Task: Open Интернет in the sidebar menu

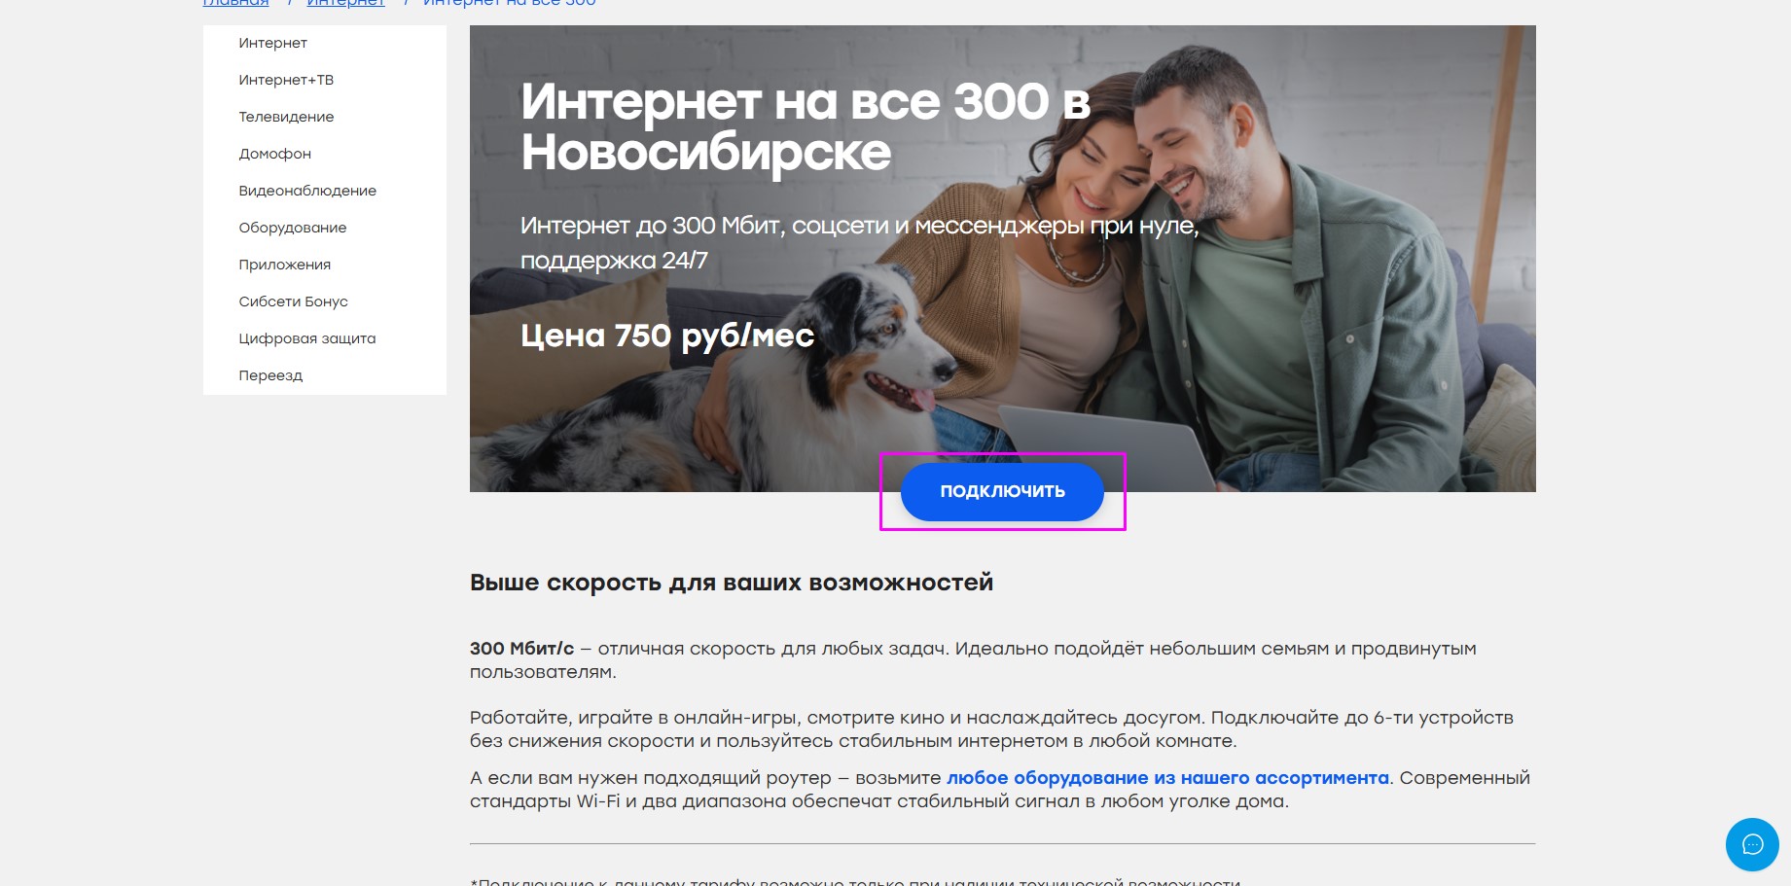Action: point(273,43)
